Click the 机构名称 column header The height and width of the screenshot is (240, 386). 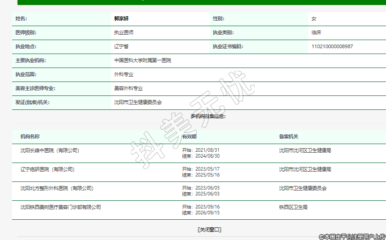[30, 137]
